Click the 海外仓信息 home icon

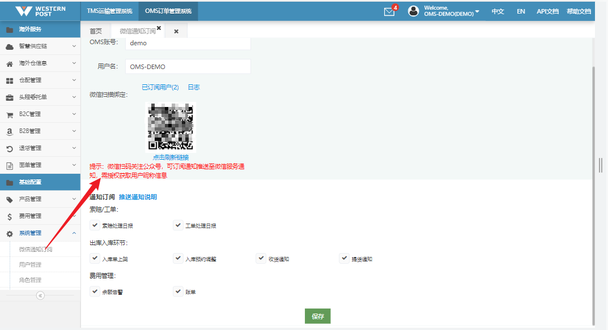[x=10, y=63]
